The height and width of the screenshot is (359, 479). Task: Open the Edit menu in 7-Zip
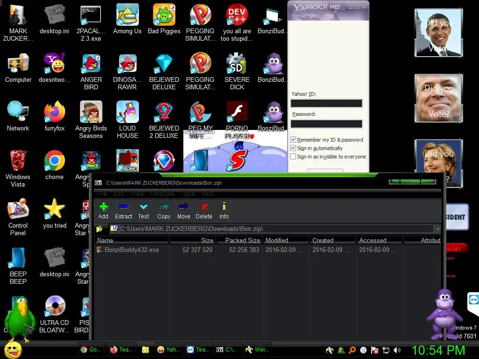pyautogui.click(x=118, y=194)
